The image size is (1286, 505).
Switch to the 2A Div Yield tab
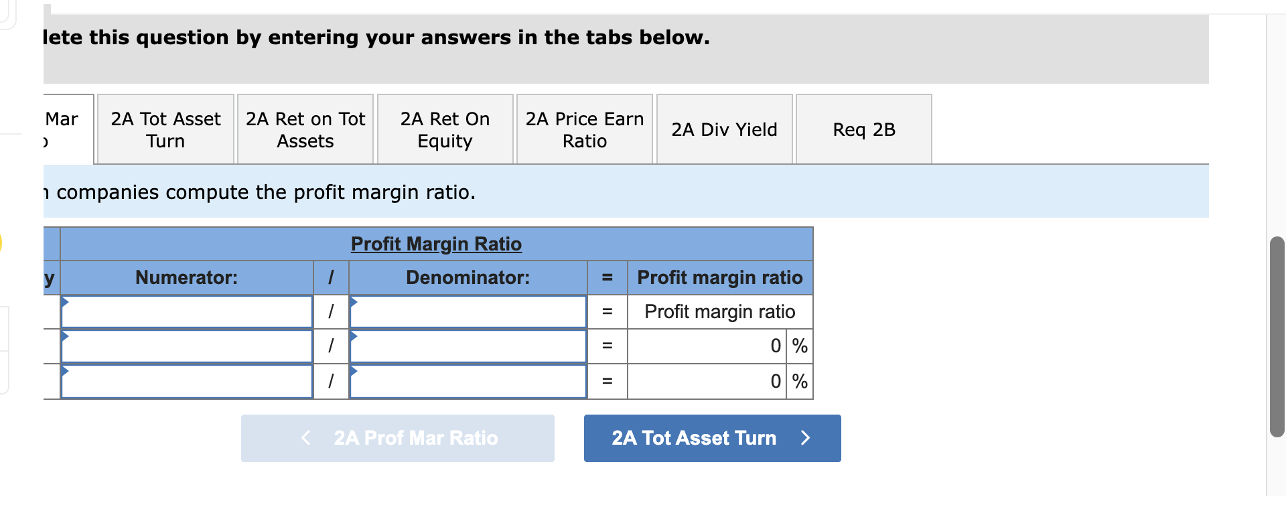pyautogui.click(x=723, y=129)
